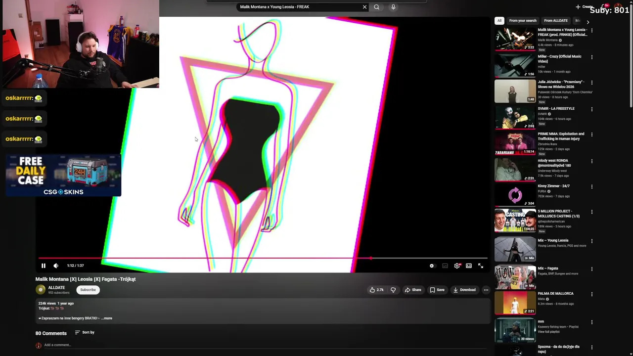Click the search field with FREAK query

point(299,7)
